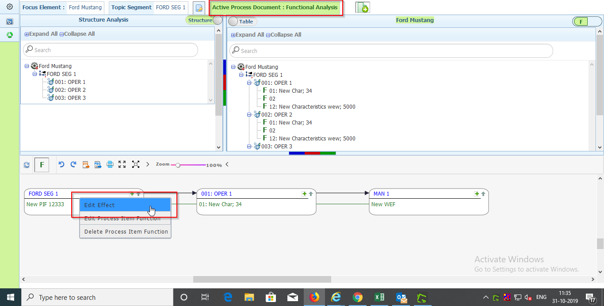Open Firefox from the taskbar
This screenshot has width=604, height=306.
coord(314,297)
